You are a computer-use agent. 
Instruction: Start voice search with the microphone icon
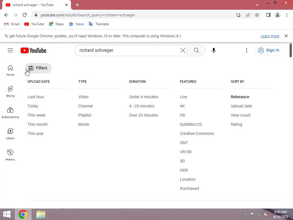coord(213,50)
